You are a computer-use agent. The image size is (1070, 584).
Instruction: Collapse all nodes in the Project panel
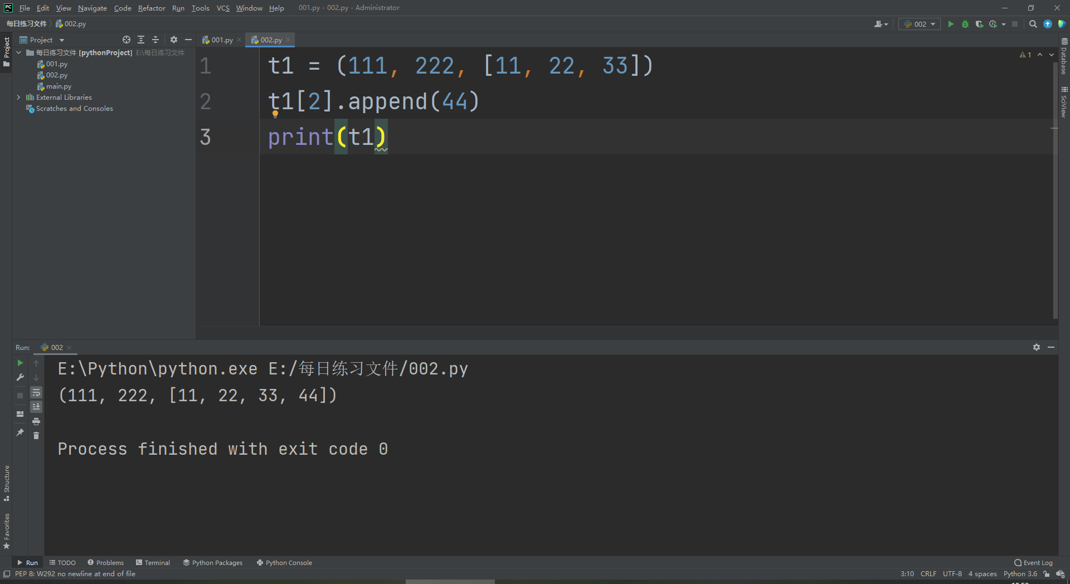click(x=155, y=40)
